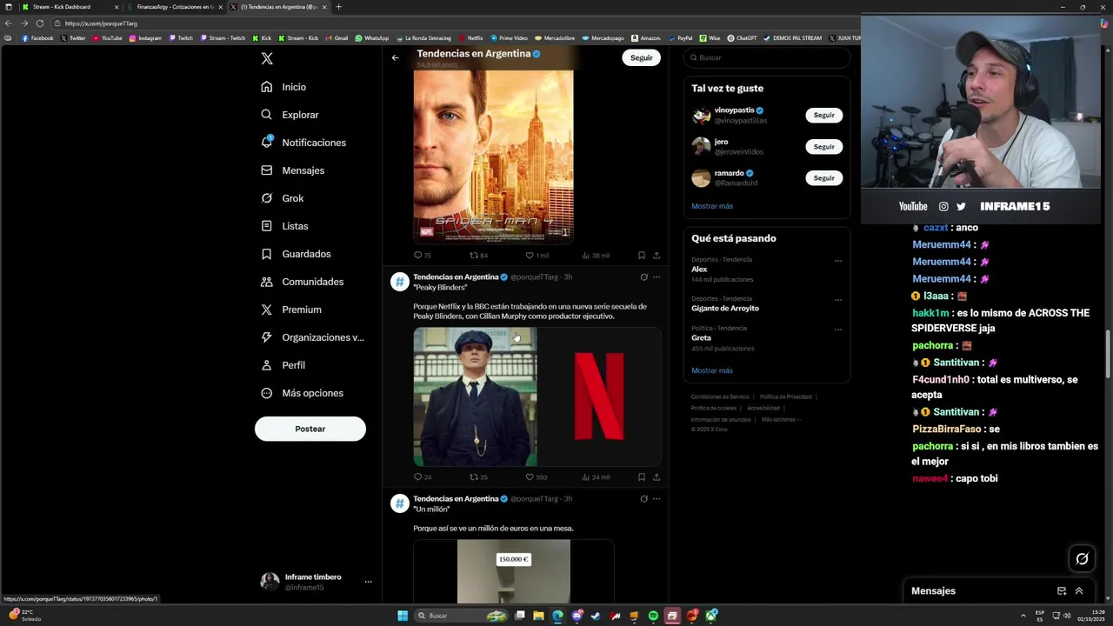
Task: Click the browser address bar
Action: [x=452, y=23]
